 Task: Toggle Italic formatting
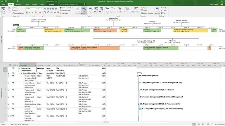click(30, 13)
